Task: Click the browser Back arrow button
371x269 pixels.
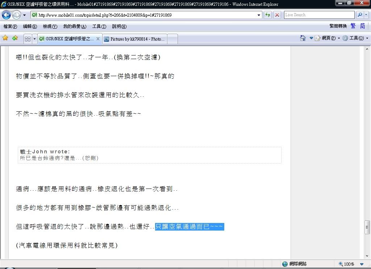Action: point(6,15)
